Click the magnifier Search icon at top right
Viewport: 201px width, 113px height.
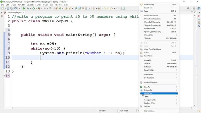(188, 8)
